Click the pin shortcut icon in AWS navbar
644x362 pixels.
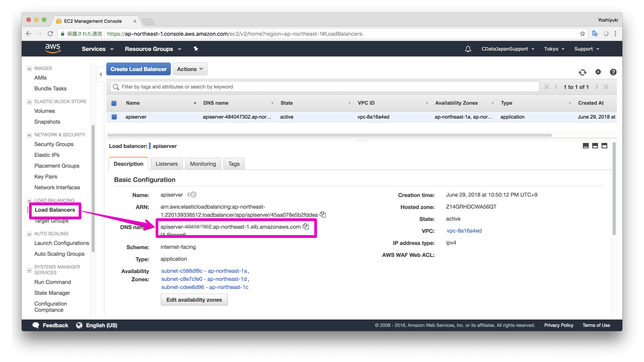point(196,49)
